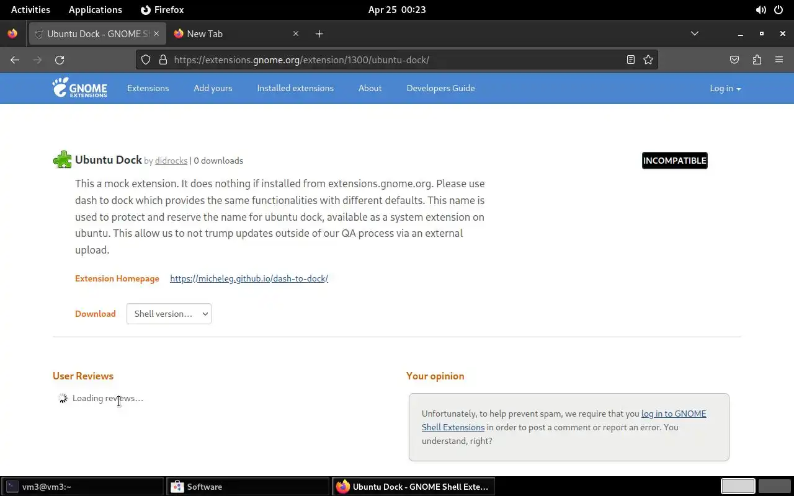794x496 pixels.
Task: Click the clock showing Apr 25 00:23
Action: point(397,10)
